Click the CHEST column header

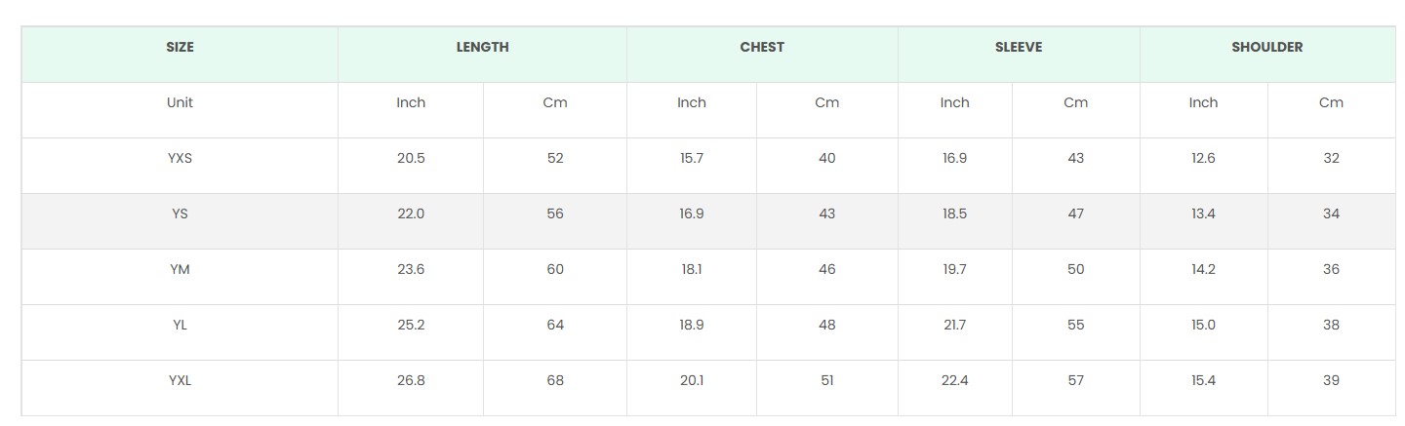(x=762, y=47)
